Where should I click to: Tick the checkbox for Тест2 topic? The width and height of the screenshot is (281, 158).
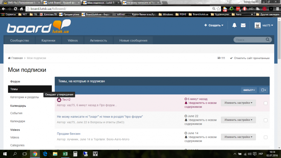click(266, 103)
